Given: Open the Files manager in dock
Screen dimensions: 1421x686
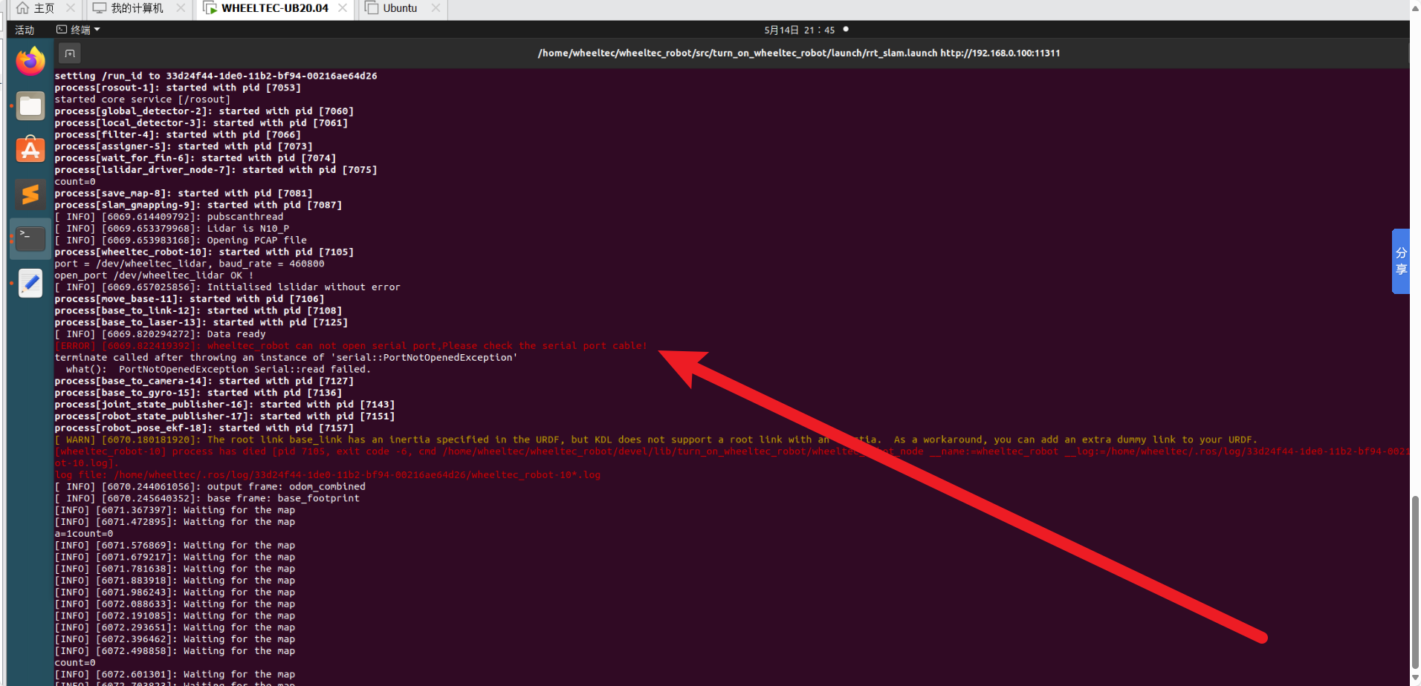Looking at the screenshot, I should click(x=30, y=106).
